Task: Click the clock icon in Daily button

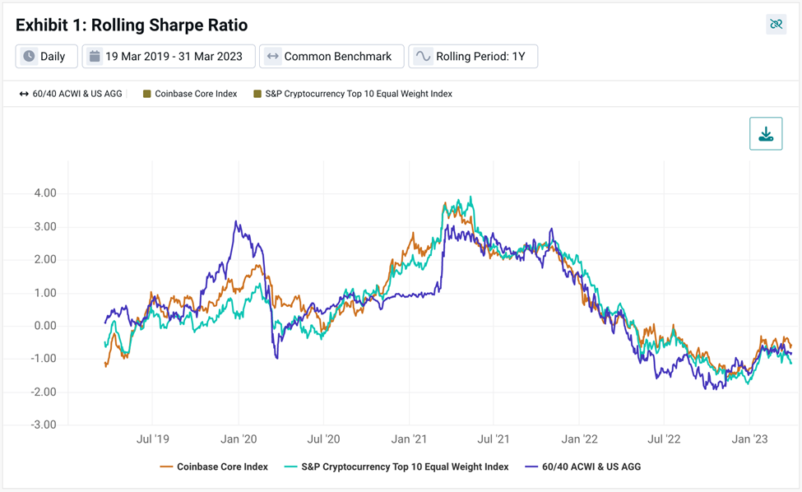Action: (x=29, y=56)
